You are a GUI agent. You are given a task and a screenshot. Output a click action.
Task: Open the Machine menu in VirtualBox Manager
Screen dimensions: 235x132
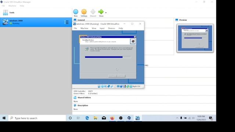pyautogui.click(x=12, y=6)
